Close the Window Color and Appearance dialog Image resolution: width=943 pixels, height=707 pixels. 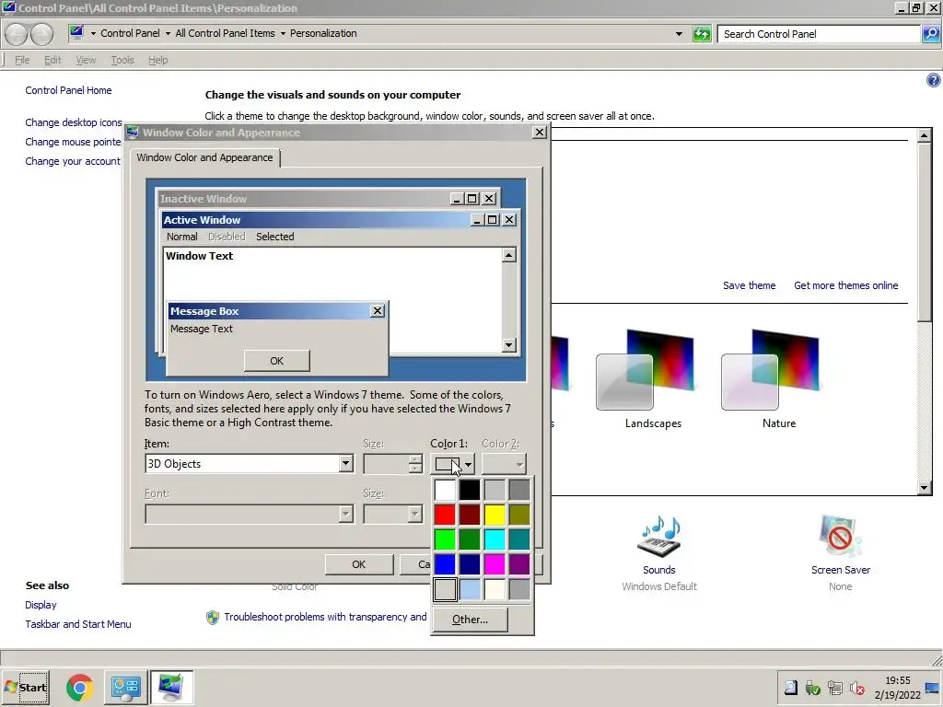[x=540, y=133]
